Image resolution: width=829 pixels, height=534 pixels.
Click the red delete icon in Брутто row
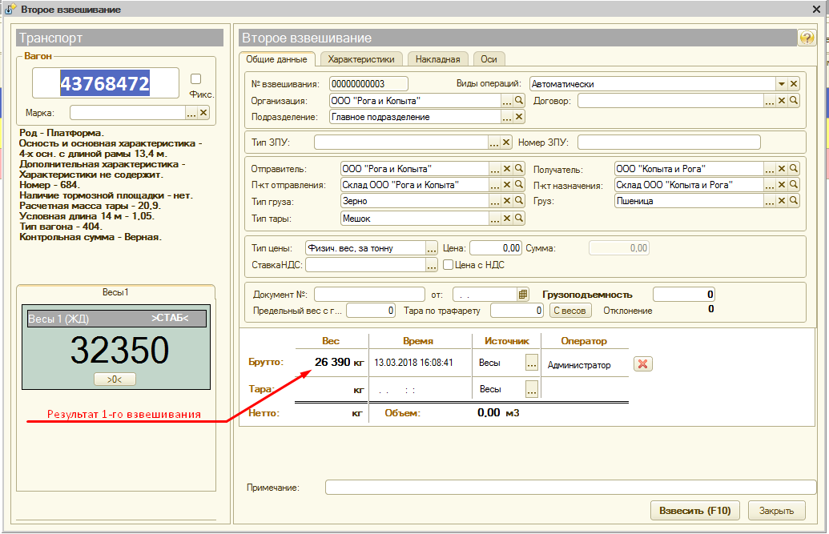(x=642, y=364)
